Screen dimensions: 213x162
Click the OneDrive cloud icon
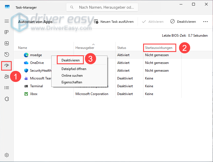point(26,63)
